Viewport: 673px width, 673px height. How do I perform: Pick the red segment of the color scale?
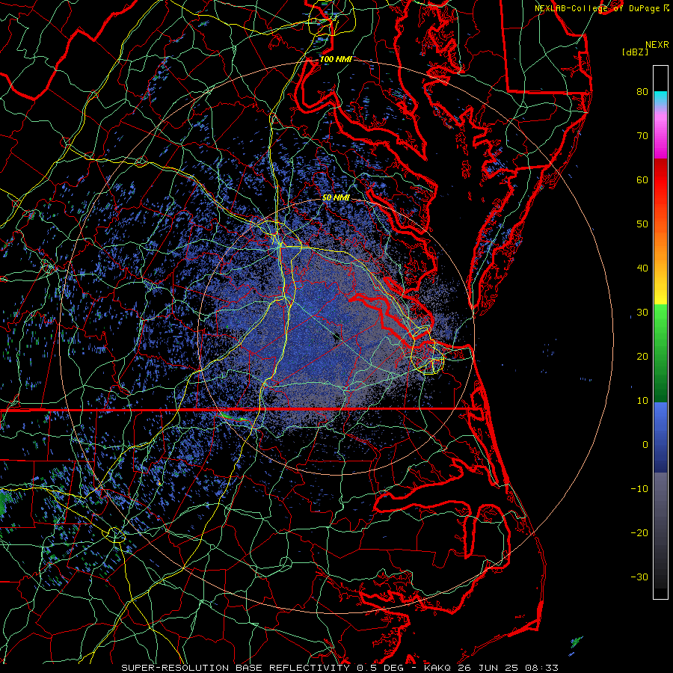pos(660,180)
